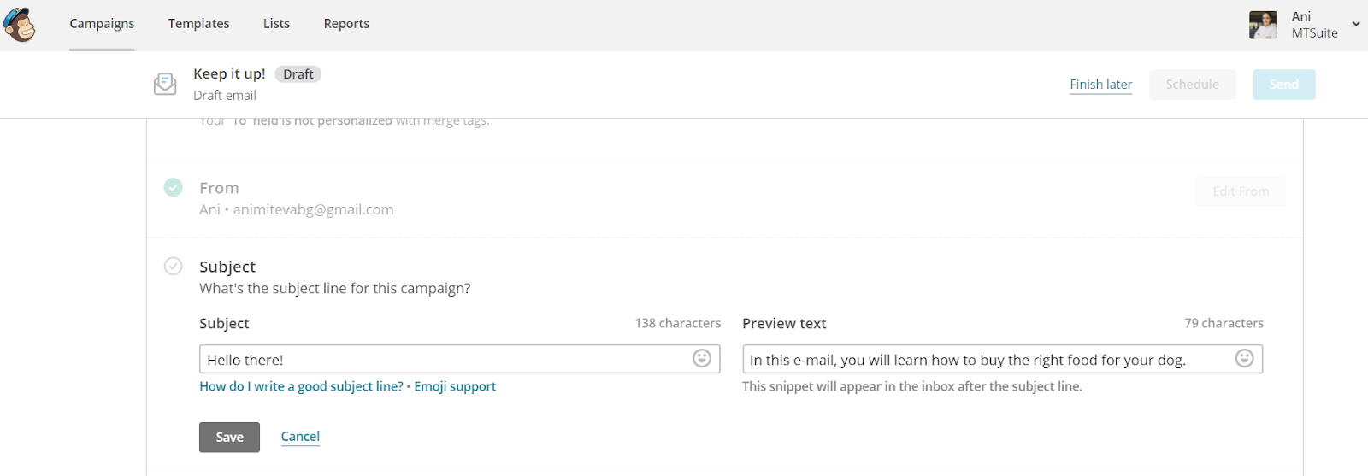Switch to the Lists tab

pyautogui.click(x=276, y=24)
